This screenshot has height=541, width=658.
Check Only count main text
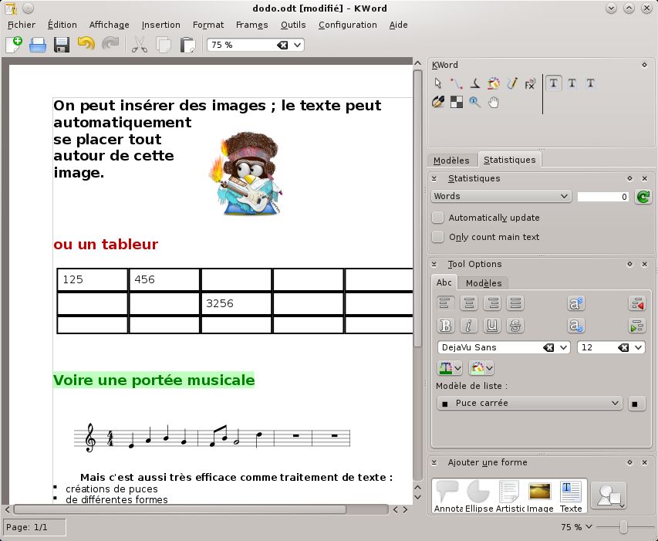(438, 237)
